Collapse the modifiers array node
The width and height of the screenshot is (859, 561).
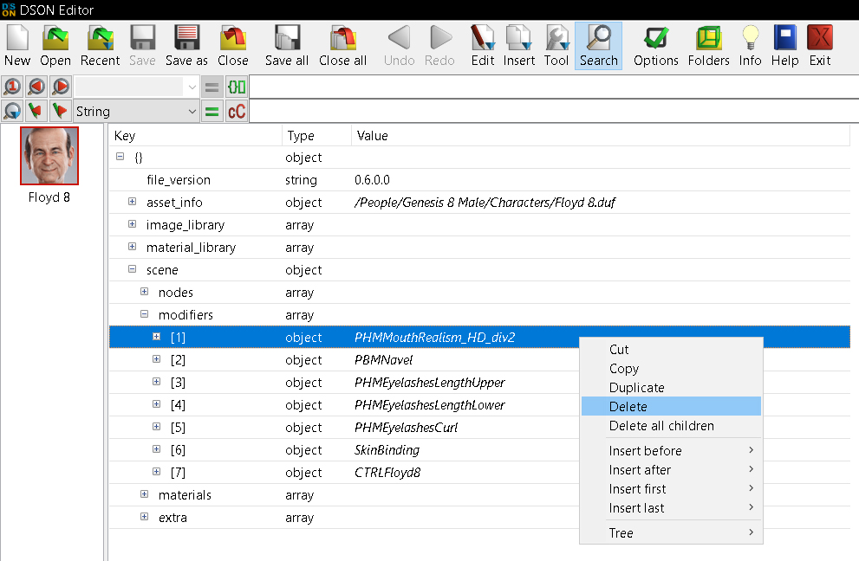[144, 314]
